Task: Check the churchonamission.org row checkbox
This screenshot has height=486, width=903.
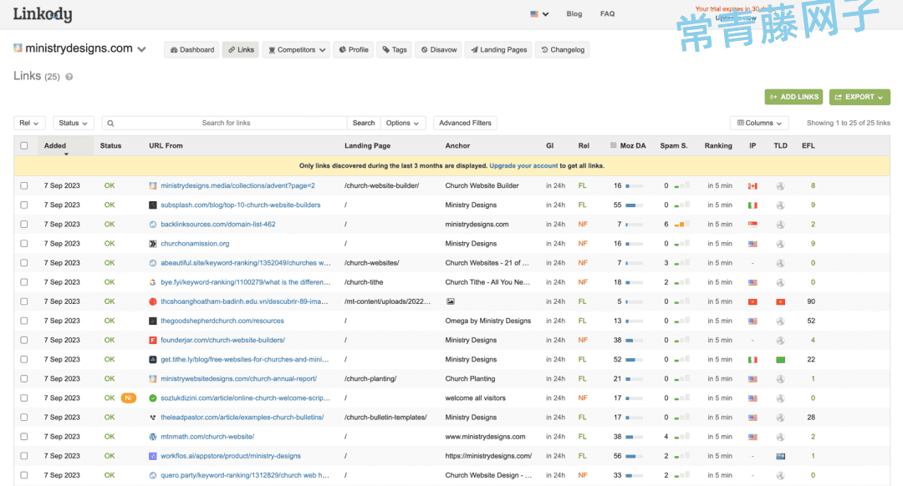Action: click(24, 244)
